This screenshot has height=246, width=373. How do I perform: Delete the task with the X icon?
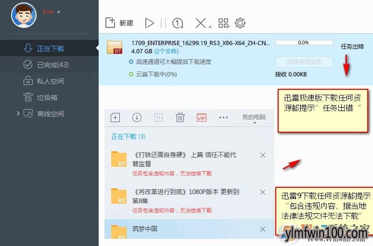(x=201, y=23)
